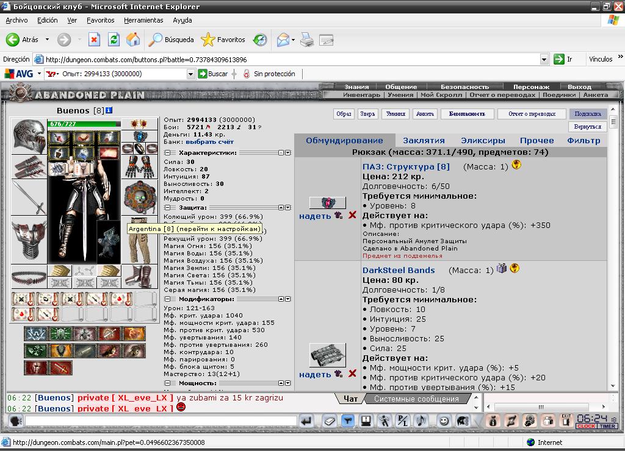
Task: Click the skull shield slot
Action: (140, 197)
